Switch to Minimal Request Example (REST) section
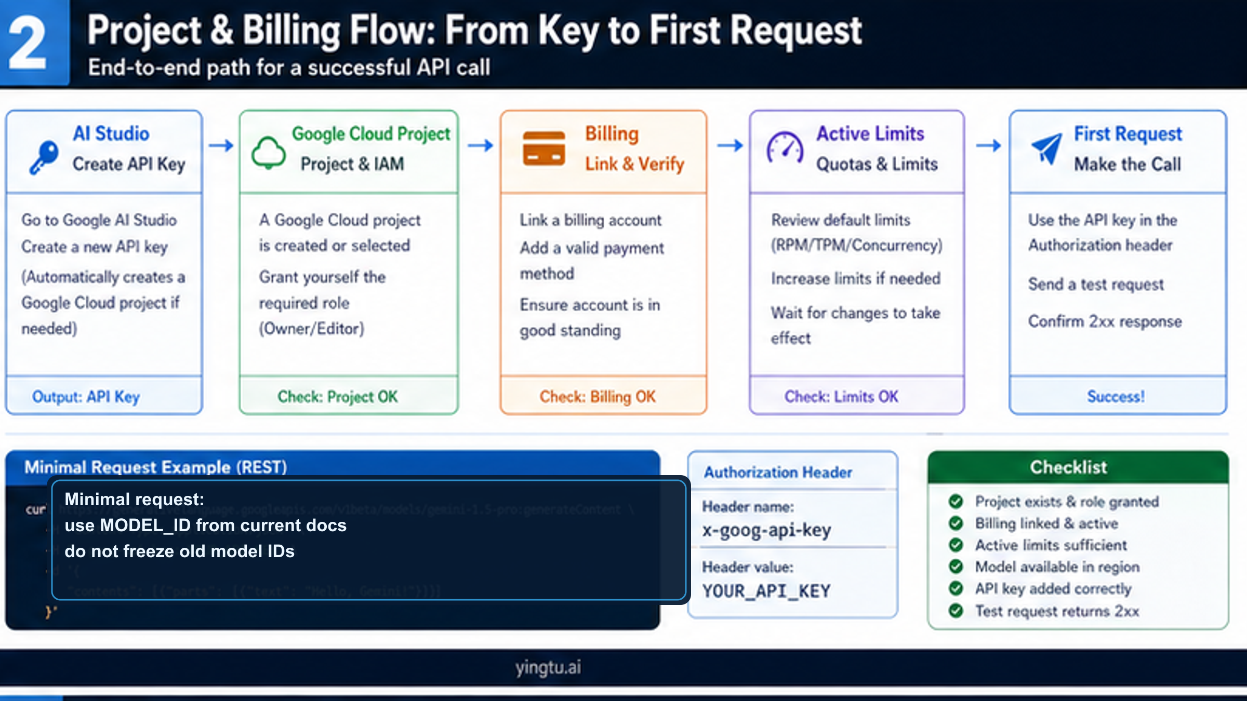 click(x=155, y=467)
